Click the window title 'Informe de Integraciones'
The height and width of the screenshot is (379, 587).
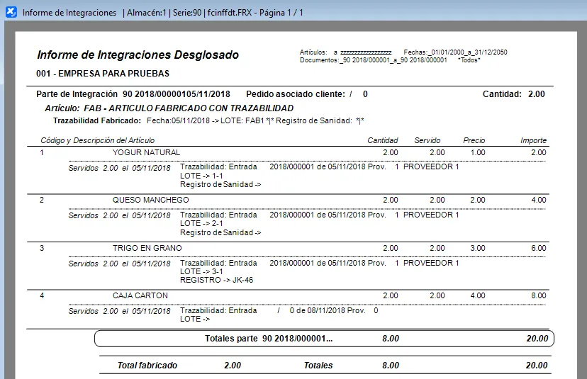[x=69, y=13]
